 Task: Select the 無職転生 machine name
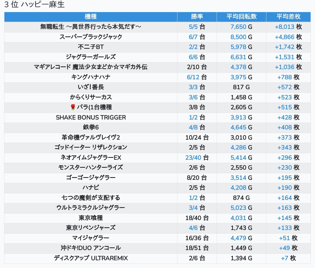click(91, 27)
